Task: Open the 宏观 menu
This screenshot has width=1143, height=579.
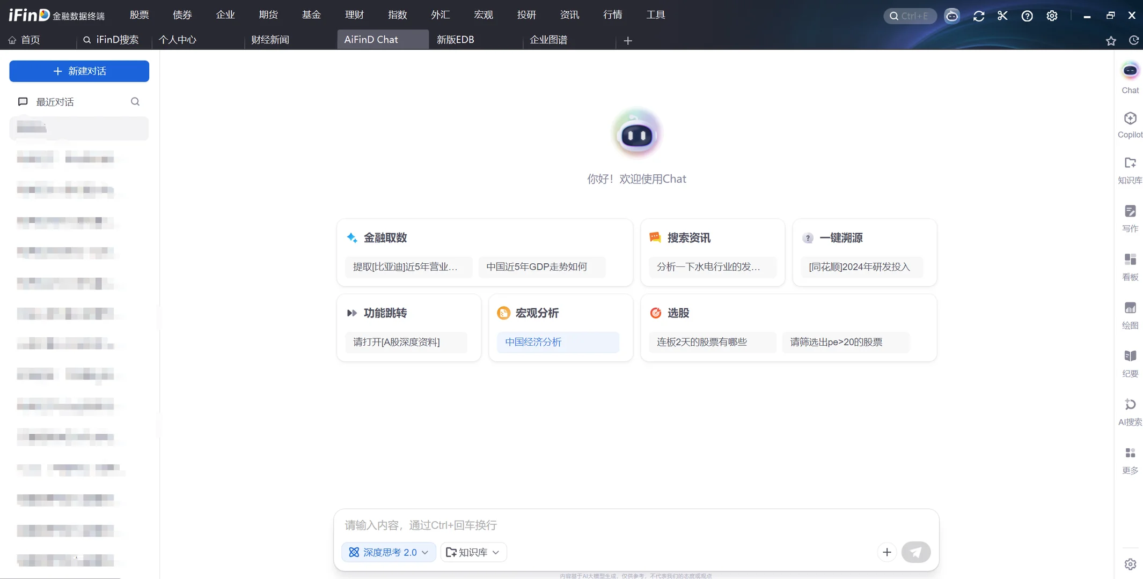Action: [482, 14]
